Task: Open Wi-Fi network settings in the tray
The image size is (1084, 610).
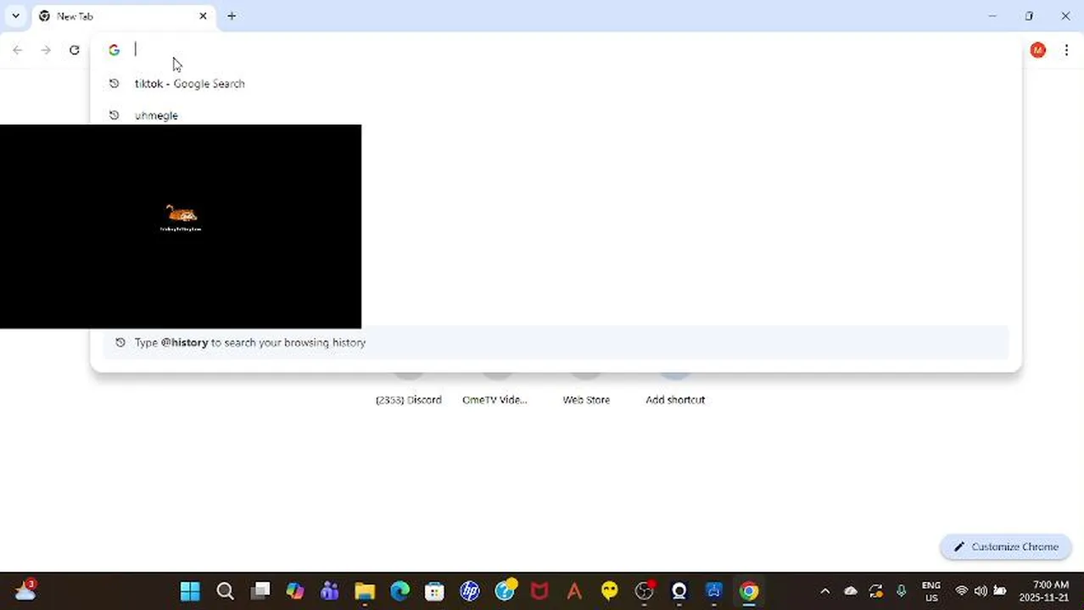Action: [962, 591]
